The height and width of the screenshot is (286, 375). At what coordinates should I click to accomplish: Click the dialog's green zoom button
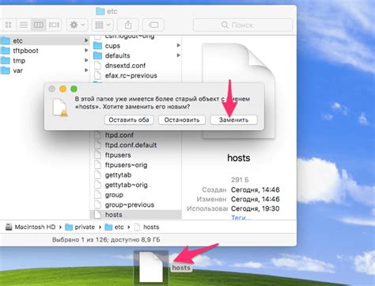[74, 89]
